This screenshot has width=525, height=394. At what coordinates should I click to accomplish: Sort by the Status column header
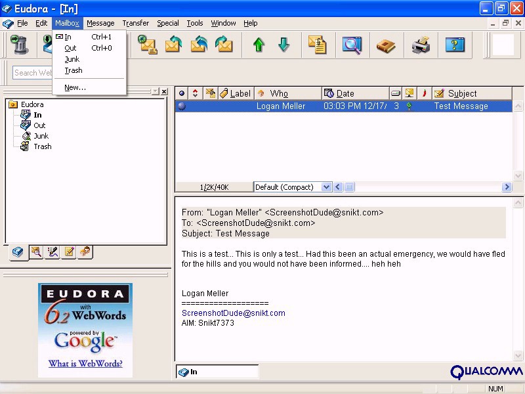[x=182, y=93]
